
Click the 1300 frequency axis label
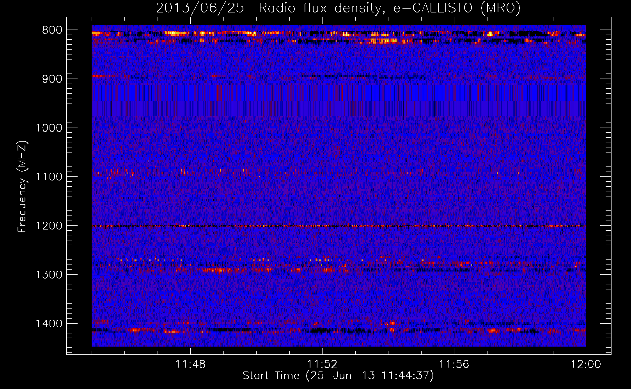point(49,275)
